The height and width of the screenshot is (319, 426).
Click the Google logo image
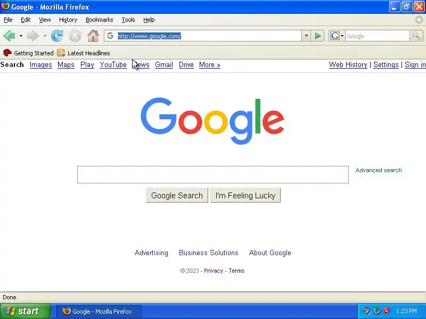coord(212,121)
